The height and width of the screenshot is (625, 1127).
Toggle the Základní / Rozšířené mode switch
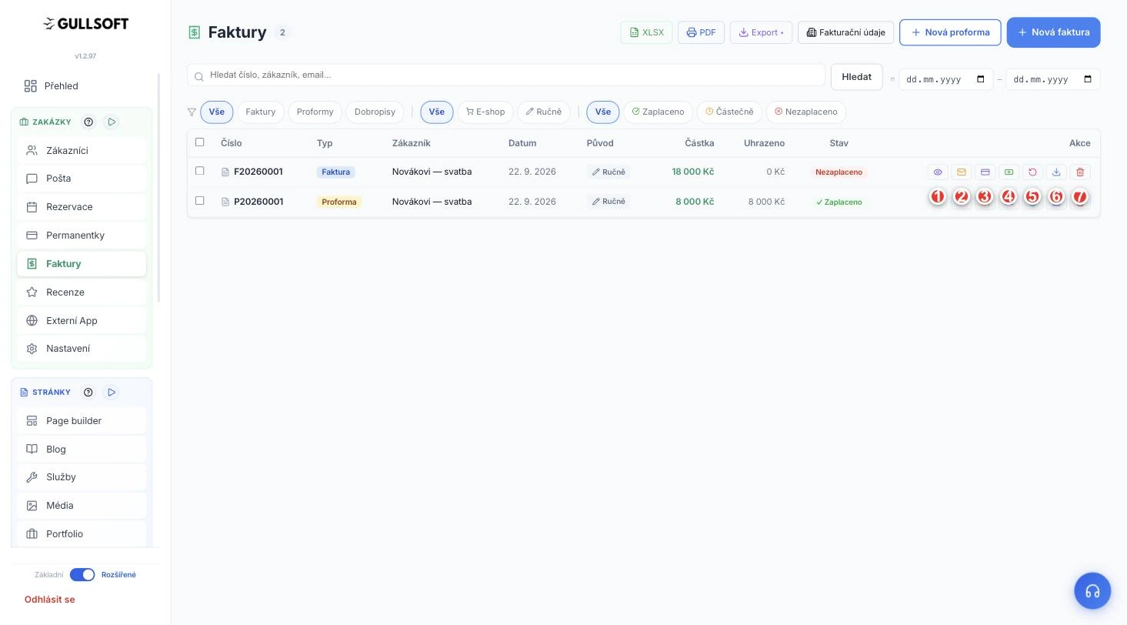(x=82, y=575)
